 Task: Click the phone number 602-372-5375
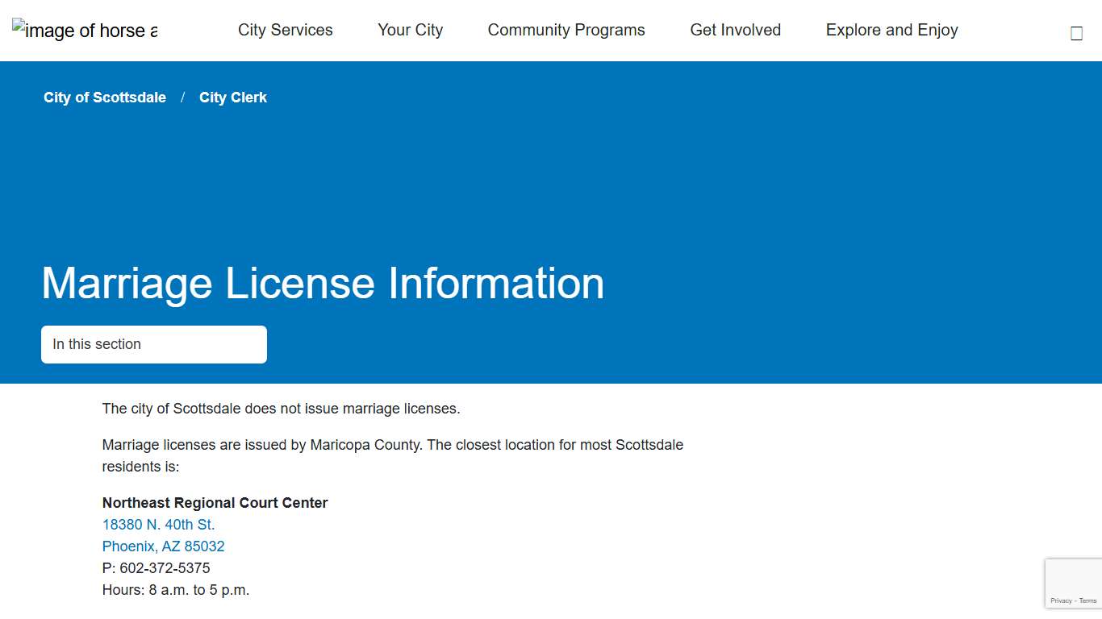pos(164,567)
